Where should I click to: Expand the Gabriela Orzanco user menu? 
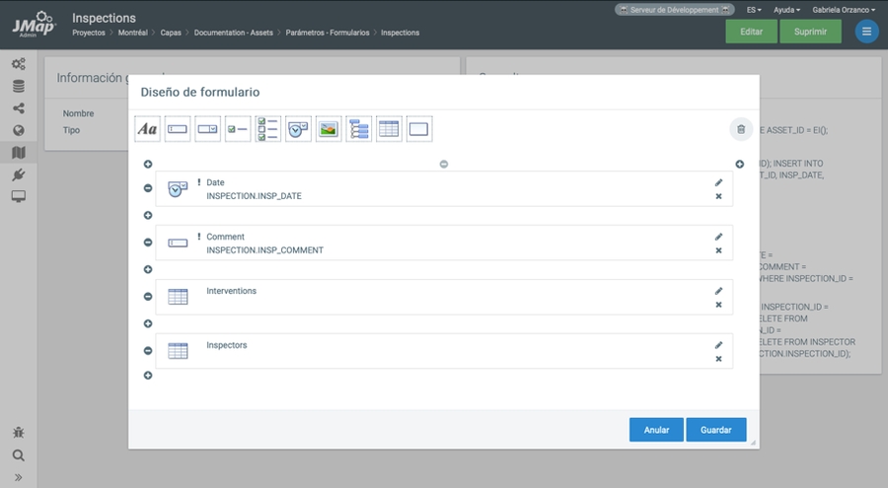click(844, 9)
